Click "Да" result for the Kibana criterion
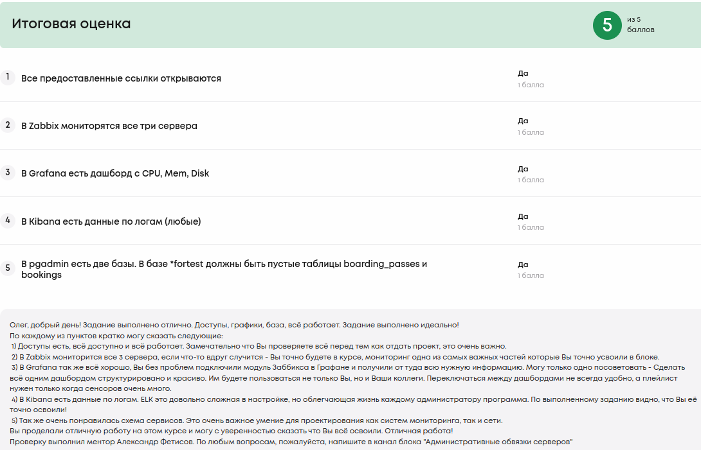The width and height of the screenshot is (701, 450). 523,216
